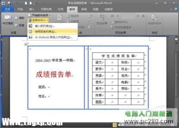
Task: Click the Redo icon in quick access toolbar
Action: click(x=21, y=3)
